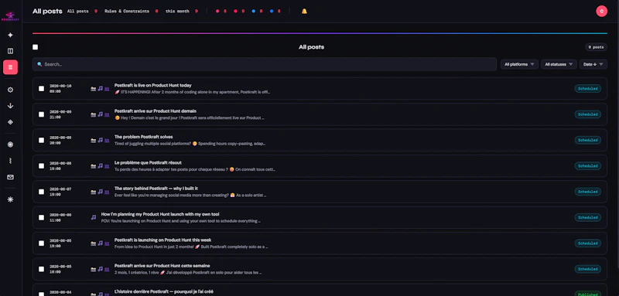Open the Date sort dropdown

click(x=593, y=64)
